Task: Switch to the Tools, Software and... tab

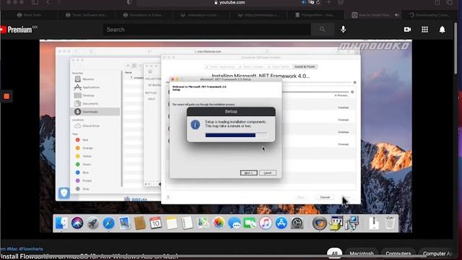Action: (x=87, y=14)
